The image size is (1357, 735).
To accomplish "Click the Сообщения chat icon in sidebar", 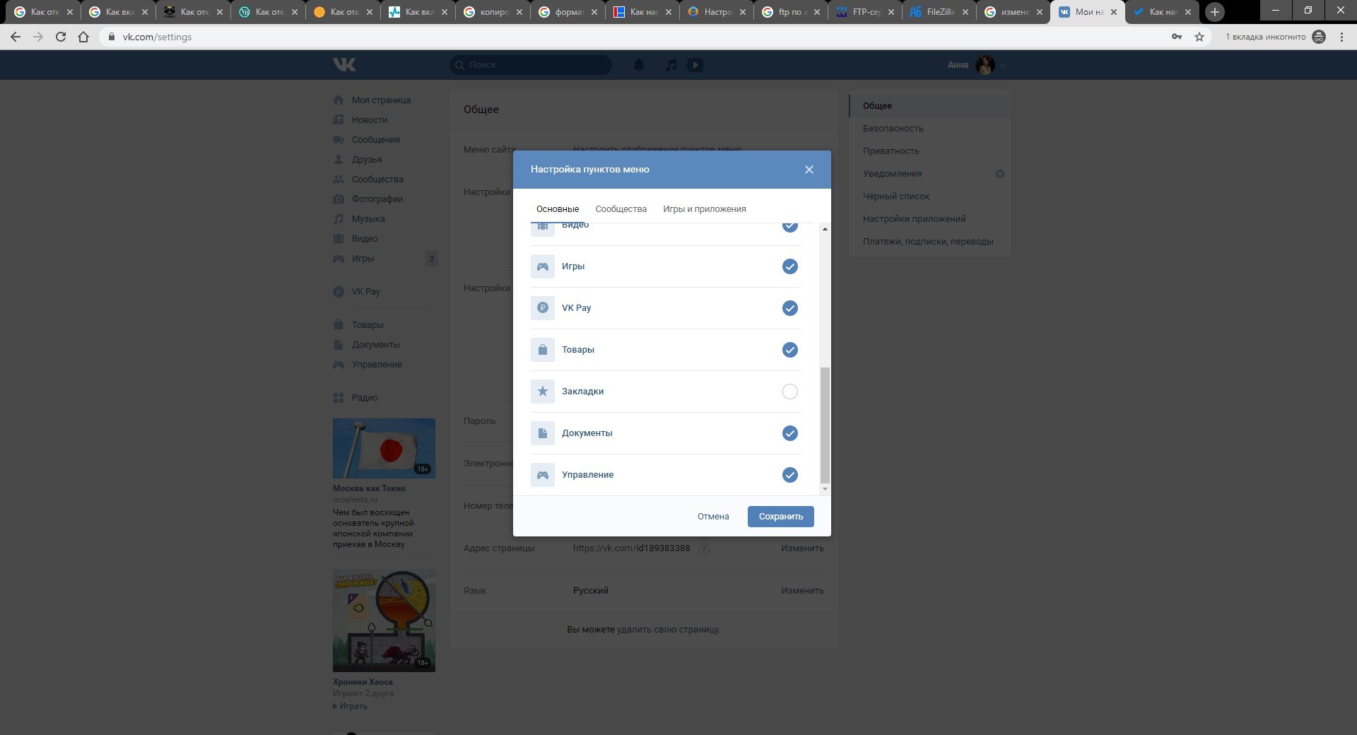I will pyautogui.click(x=339, y=140).
